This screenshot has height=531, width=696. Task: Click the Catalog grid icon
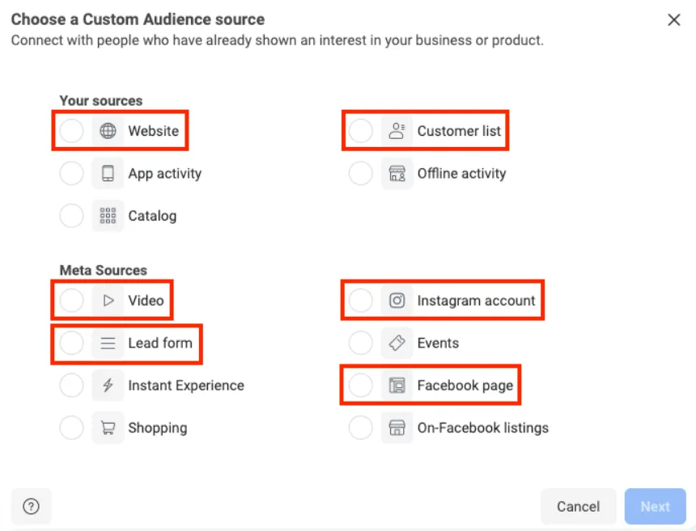[x=108, y=216]
